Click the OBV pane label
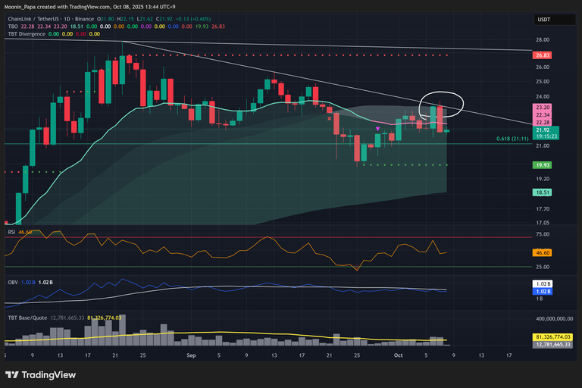The height and width of the screenshot is (388, 582). (12, 282)
